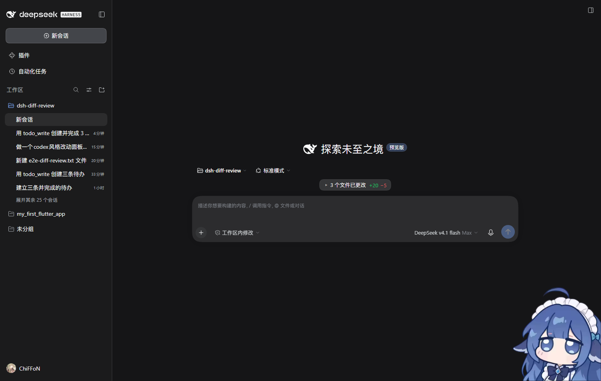The image size is (601, 381).
Task: Open workspace filter settings icon
Action: click(89, 90)
